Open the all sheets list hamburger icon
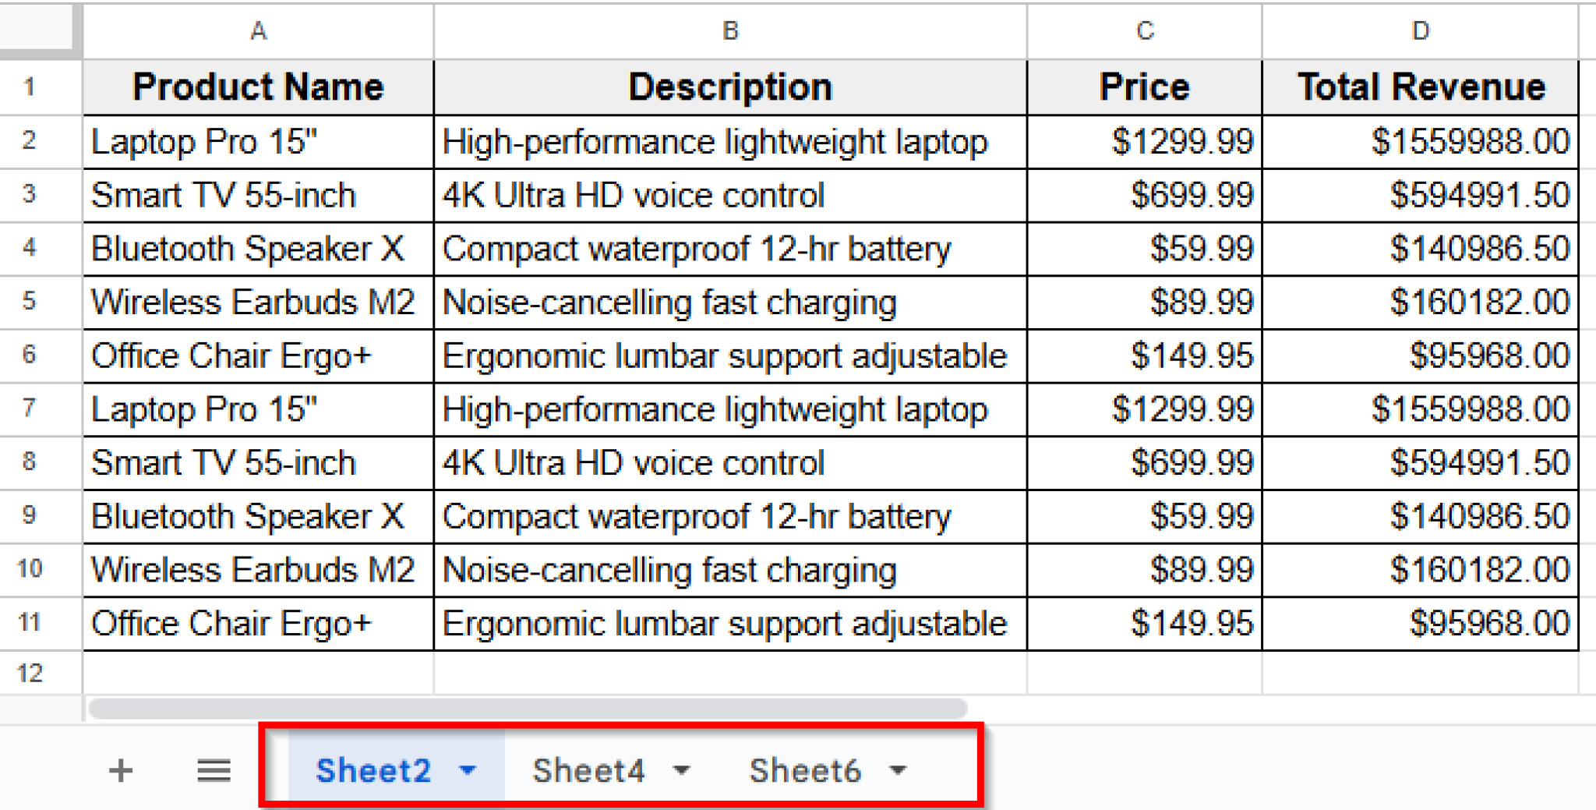Viewport: 1596px width, 810px height. (213, 770)
